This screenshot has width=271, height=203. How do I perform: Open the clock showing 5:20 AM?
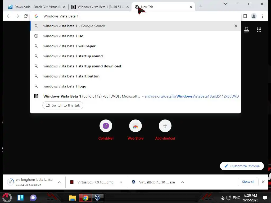(x=251, y=198)
